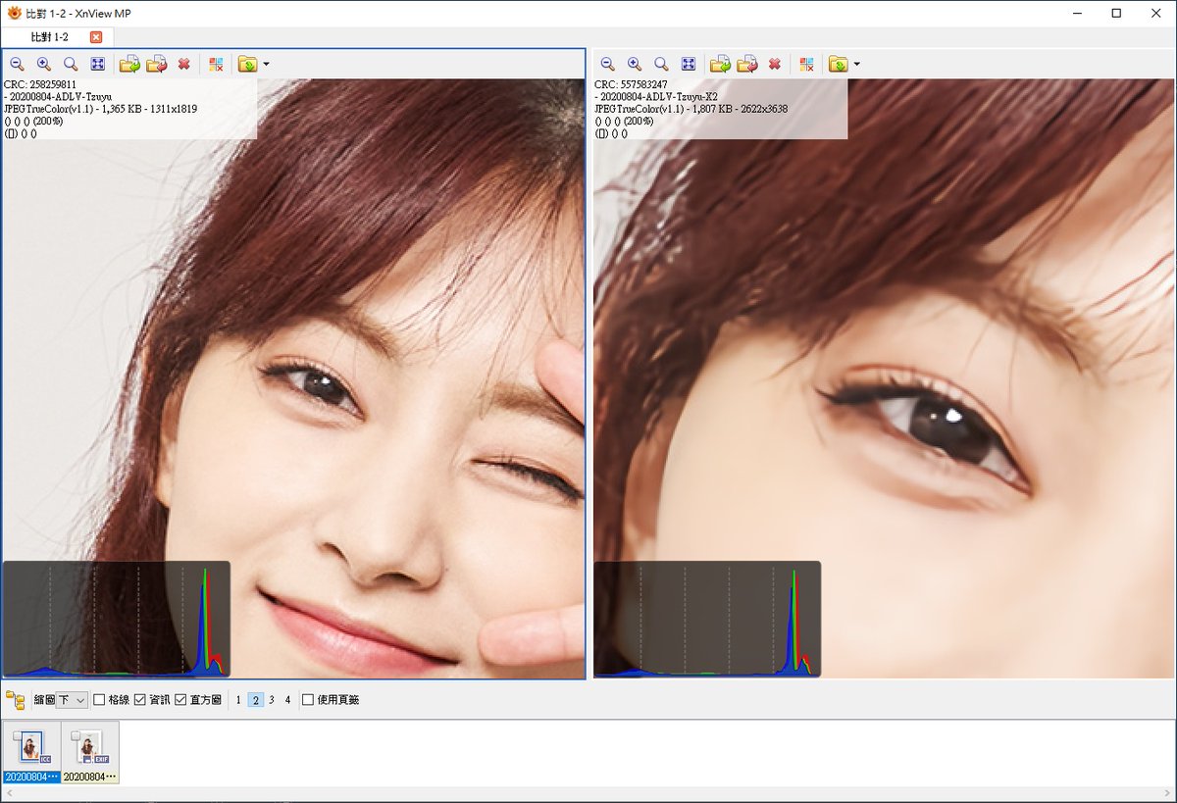The width and height of the screenshot is (1177, 803).
Task: Delete the left pane's image with the red X
Action: click(183, 64)
